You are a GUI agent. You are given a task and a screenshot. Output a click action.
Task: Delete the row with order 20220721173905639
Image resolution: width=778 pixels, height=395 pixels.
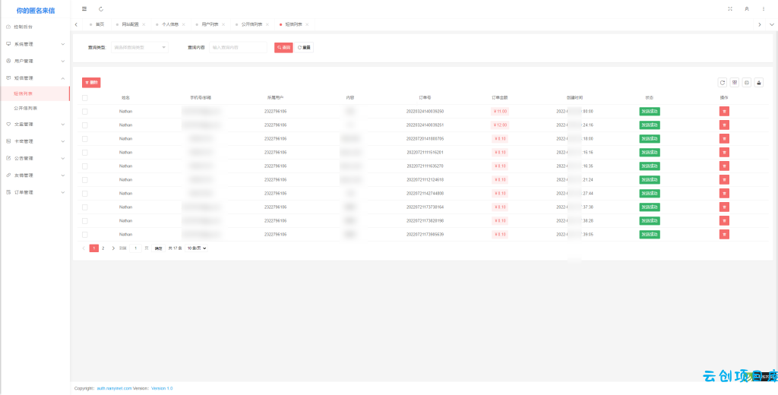(724, 234)
